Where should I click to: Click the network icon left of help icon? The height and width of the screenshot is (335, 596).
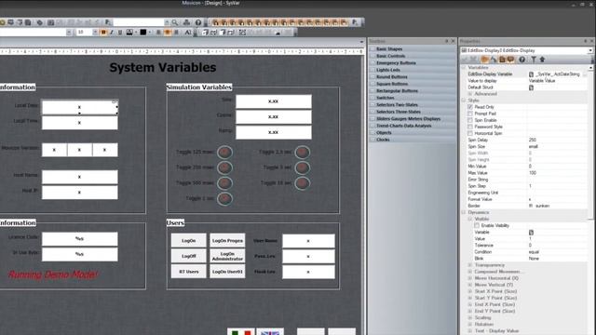[186, 22]
